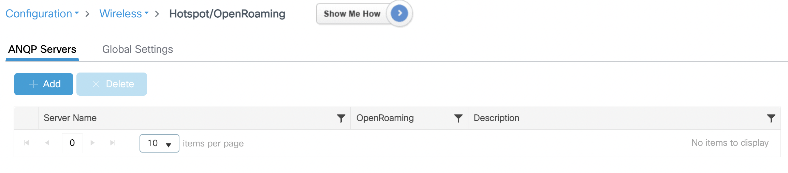
Task: Click Add to create an ANQP server
Action: 44,84
